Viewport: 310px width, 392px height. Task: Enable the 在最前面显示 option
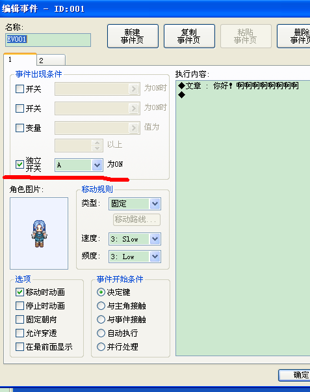[19, 347]
